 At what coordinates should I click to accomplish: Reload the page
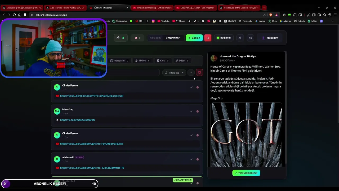14,15
